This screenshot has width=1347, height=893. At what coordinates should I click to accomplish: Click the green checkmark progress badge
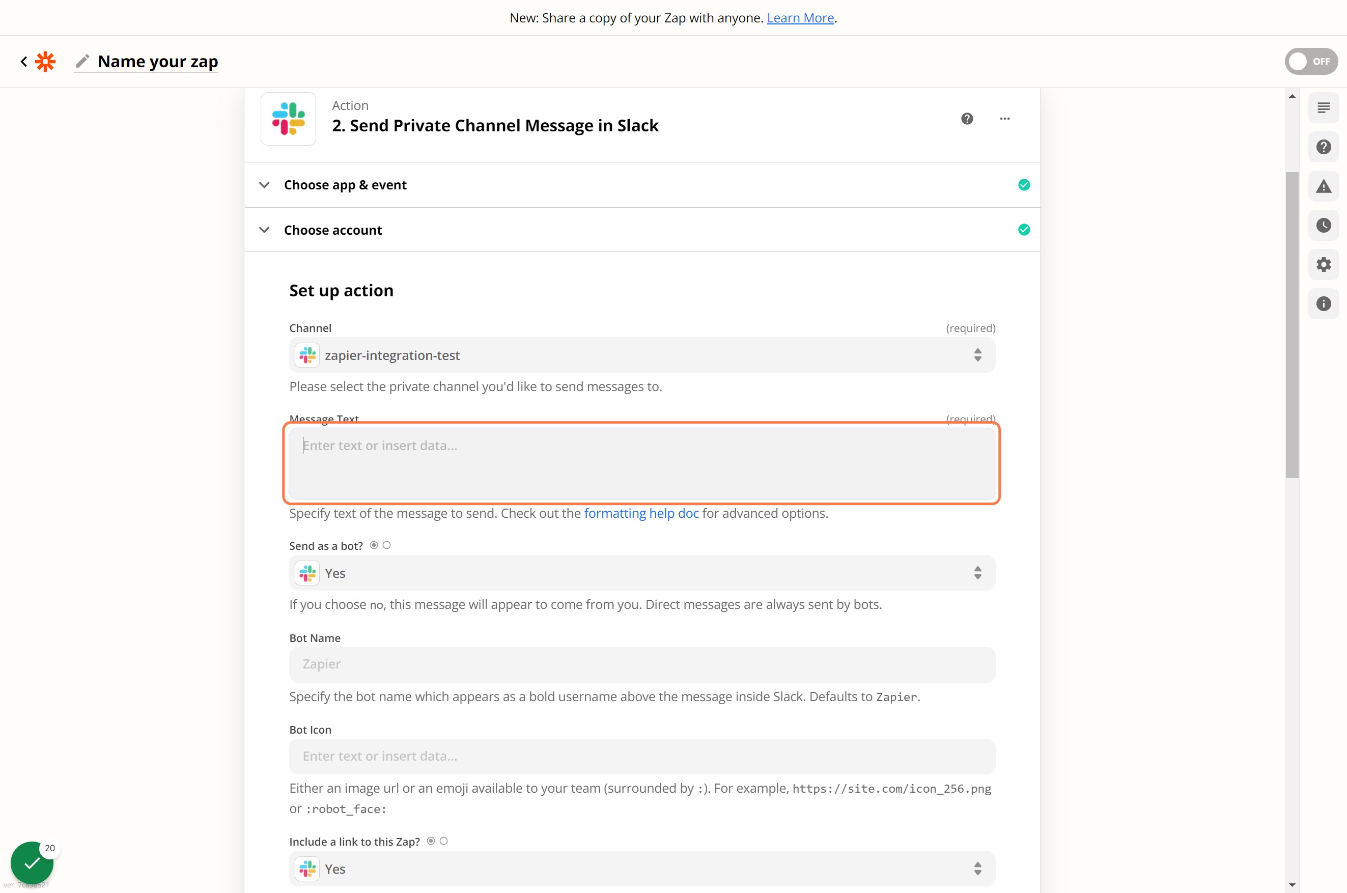(32, 863)
